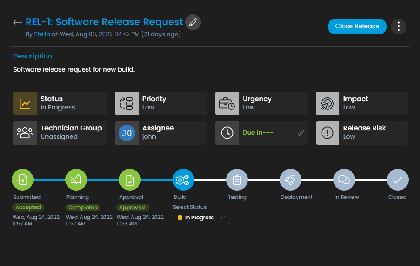The image size is (420, 266).
Task: Click the back arrow beside REL-1 title
Action: pyautogui.click(x=17, y=22)
